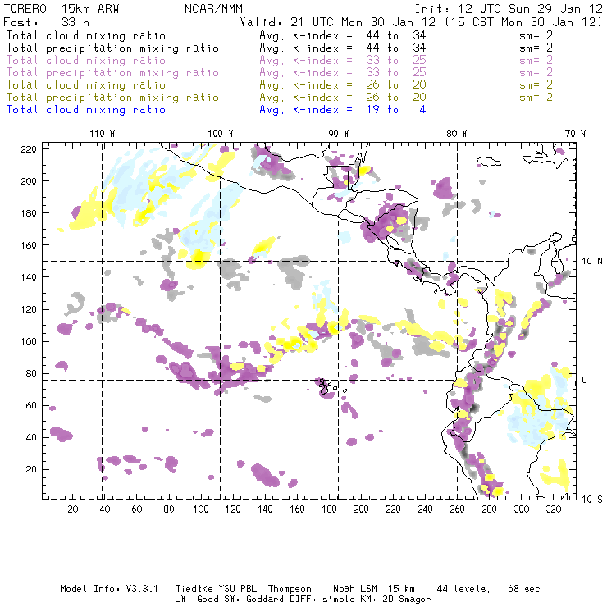Click the "10 N" latitude label
607x607 pixels.
(x=592, y=262)
